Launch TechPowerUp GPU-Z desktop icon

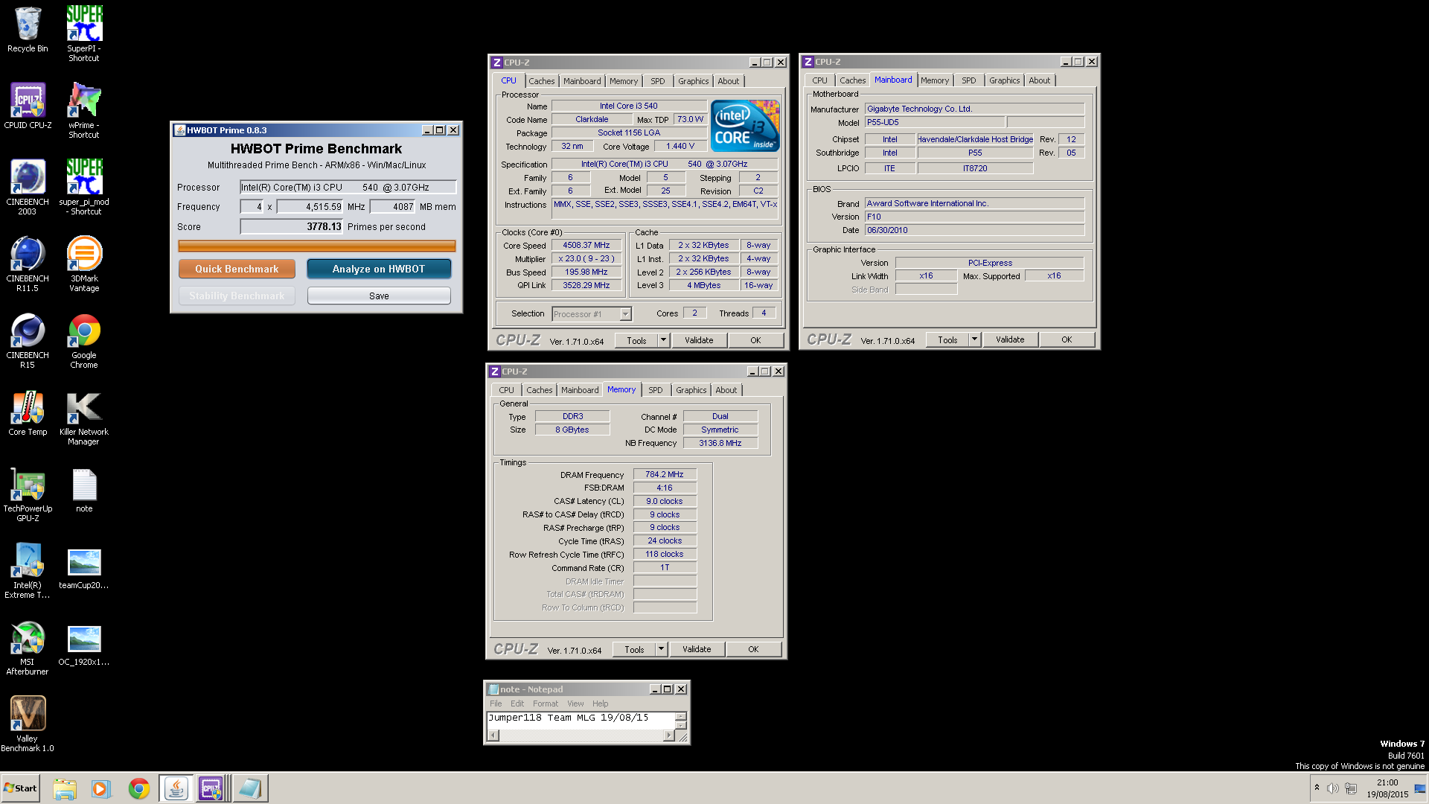28,494
